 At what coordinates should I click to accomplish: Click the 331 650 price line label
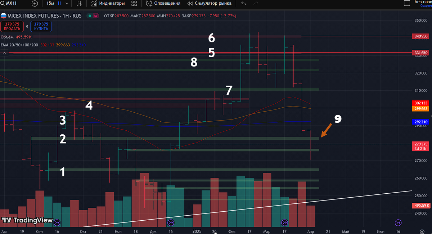pyautogui.click(x=420, y=53)
